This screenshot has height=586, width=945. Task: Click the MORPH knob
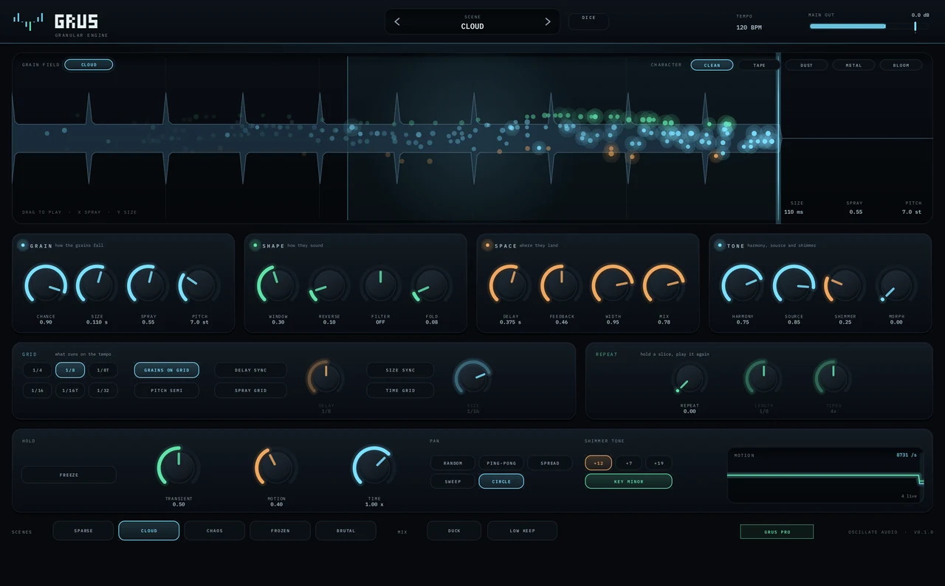896,285
